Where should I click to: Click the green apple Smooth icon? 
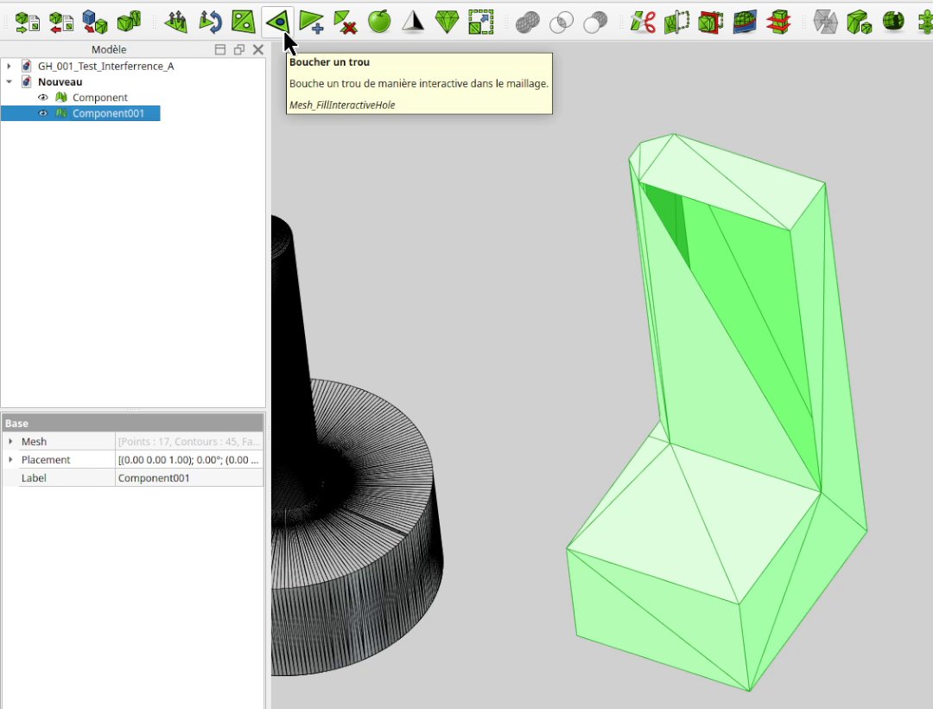[379, 22]
